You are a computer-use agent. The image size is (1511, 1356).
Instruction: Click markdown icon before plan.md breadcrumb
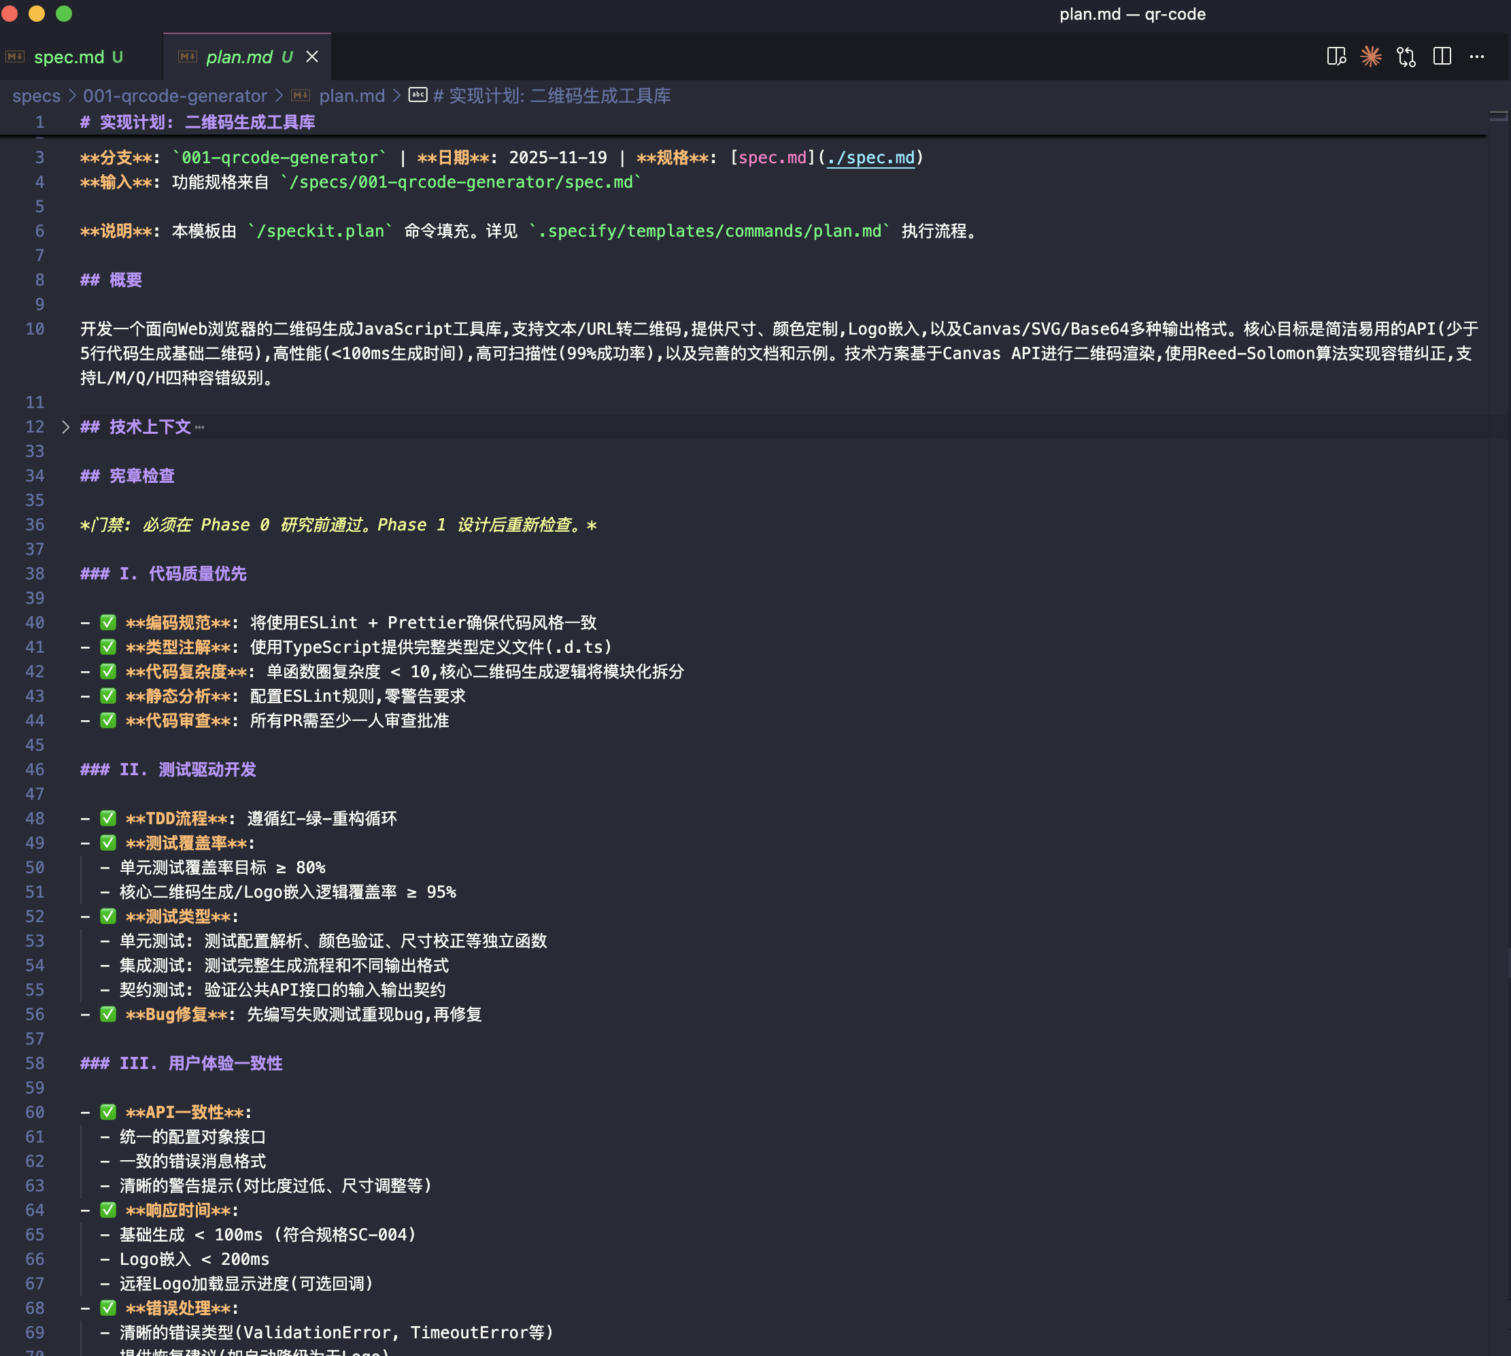click(x=301, y=95)
